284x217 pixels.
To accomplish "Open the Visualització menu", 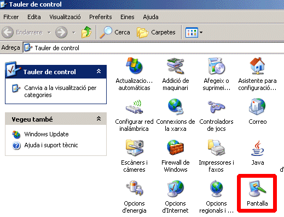I will (x=65, y=17).
